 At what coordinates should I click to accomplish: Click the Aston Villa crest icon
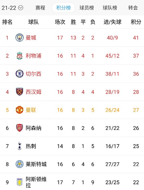[19, 182]
